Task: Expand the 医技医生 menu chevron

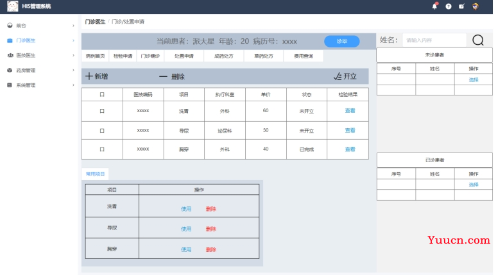Action: pos(73,55)
